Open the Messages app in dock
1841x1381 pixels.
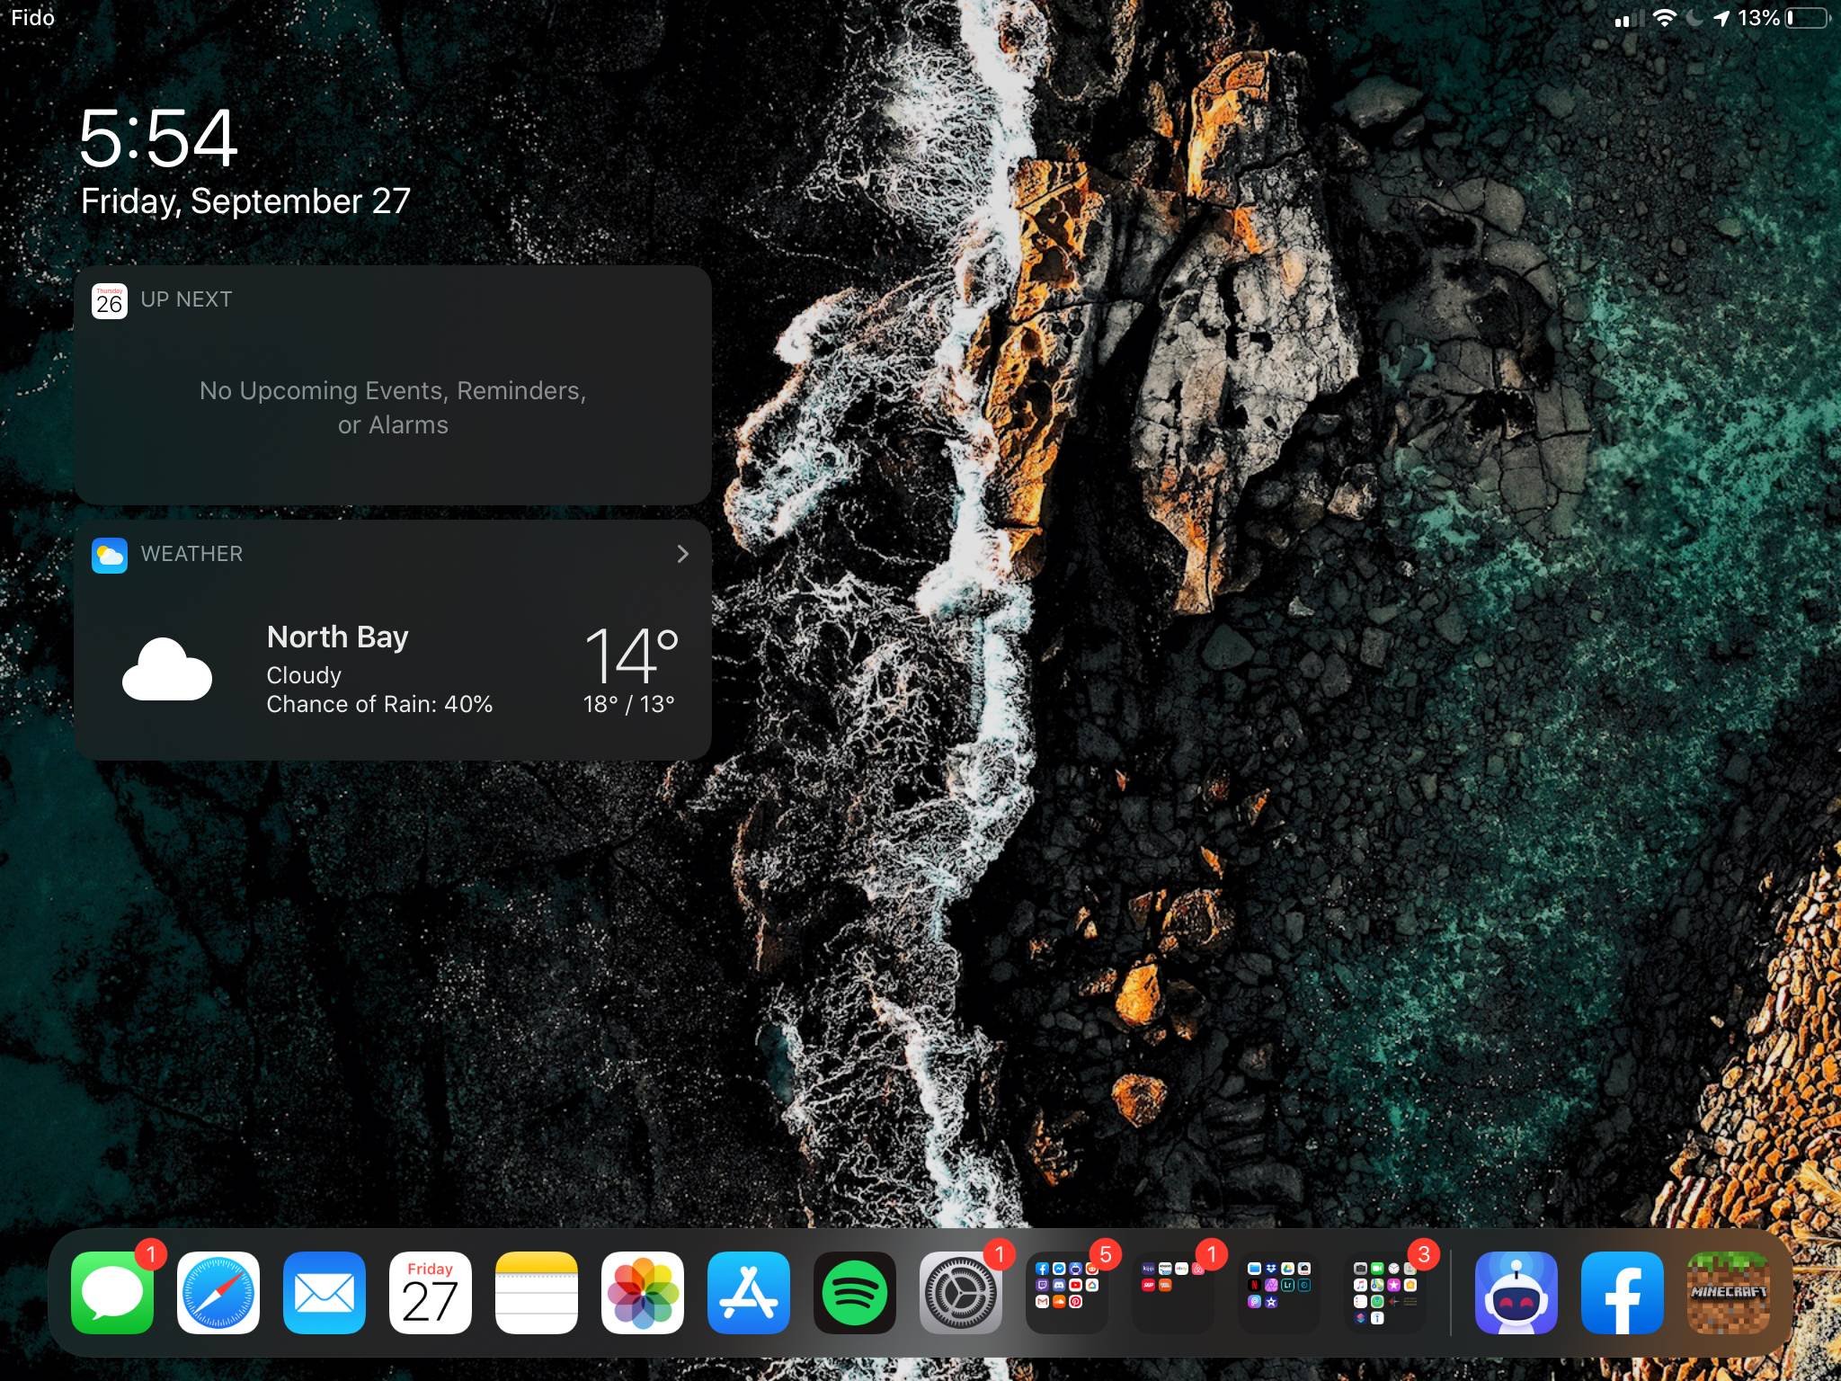(112, 1293)
